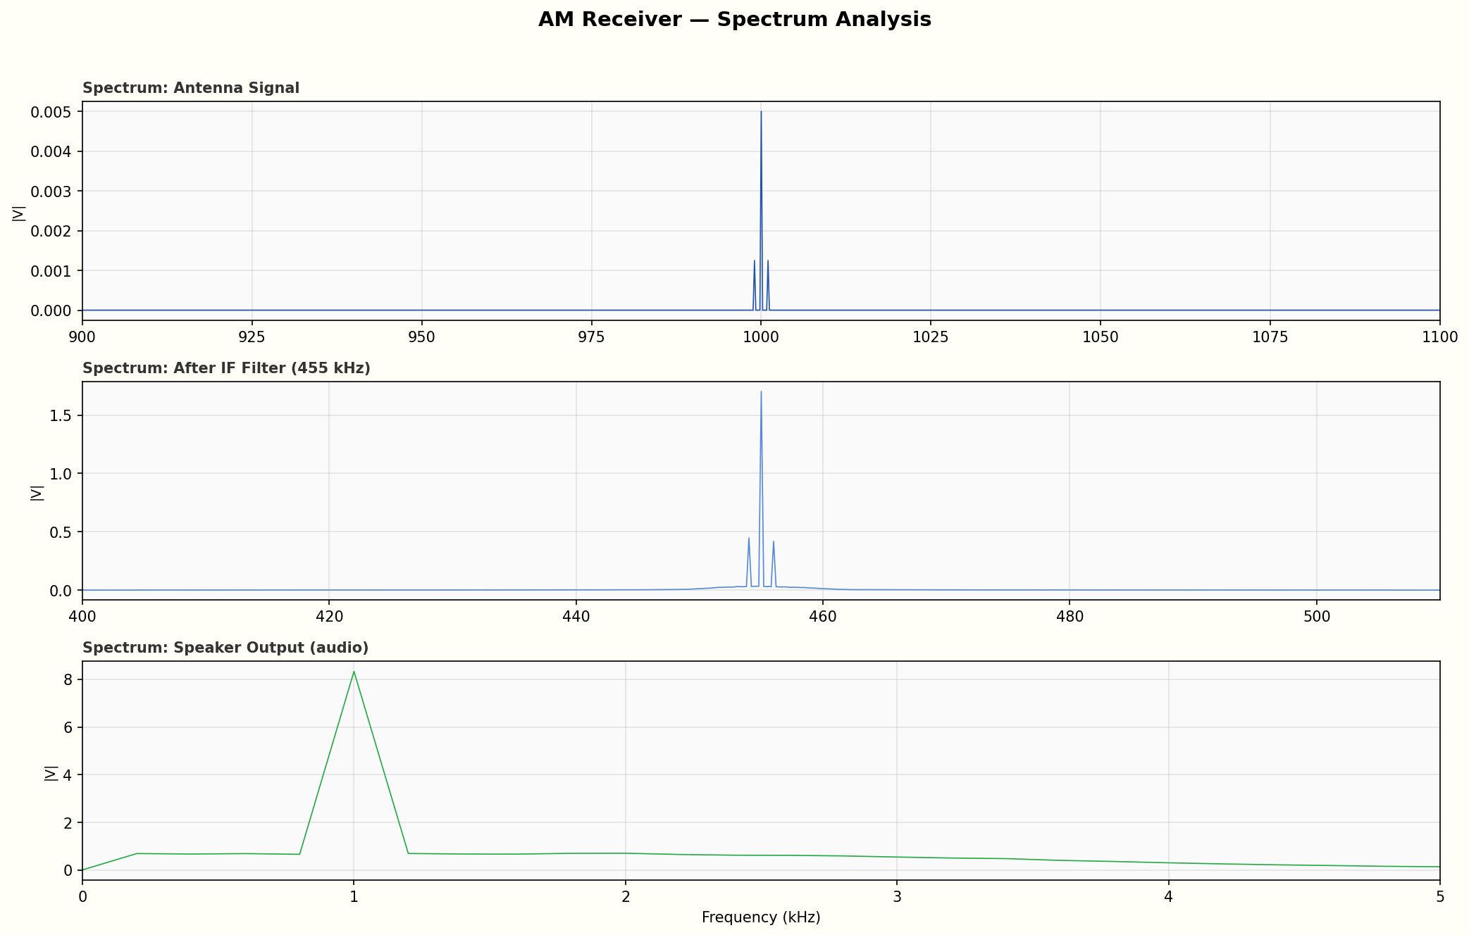Image resolution: width=1469 pixels, height=935 pixels.
Task: Click the lower sideband peak in antenna spectrum
Action: pyautogui.click(x=754, y=261)
